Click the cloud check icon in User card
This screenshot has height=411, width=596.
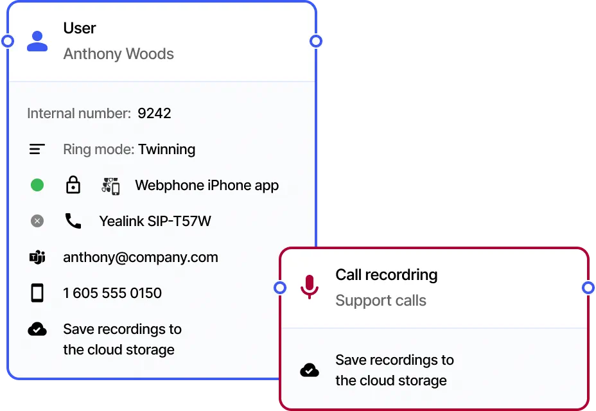(37, 329)
